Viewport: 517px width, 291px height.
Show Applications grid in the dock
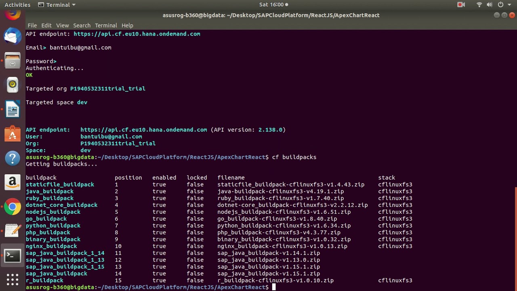pos(13,279)
